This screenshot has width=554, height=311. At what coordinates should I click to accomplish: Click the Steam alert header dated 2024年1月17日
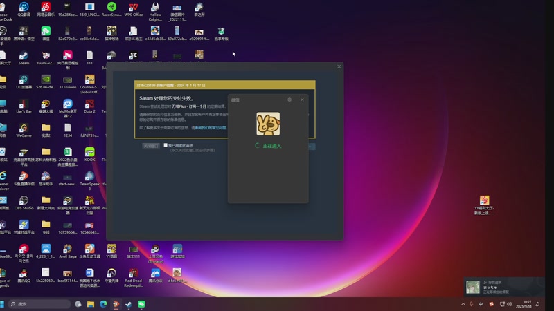pos(224,85)
